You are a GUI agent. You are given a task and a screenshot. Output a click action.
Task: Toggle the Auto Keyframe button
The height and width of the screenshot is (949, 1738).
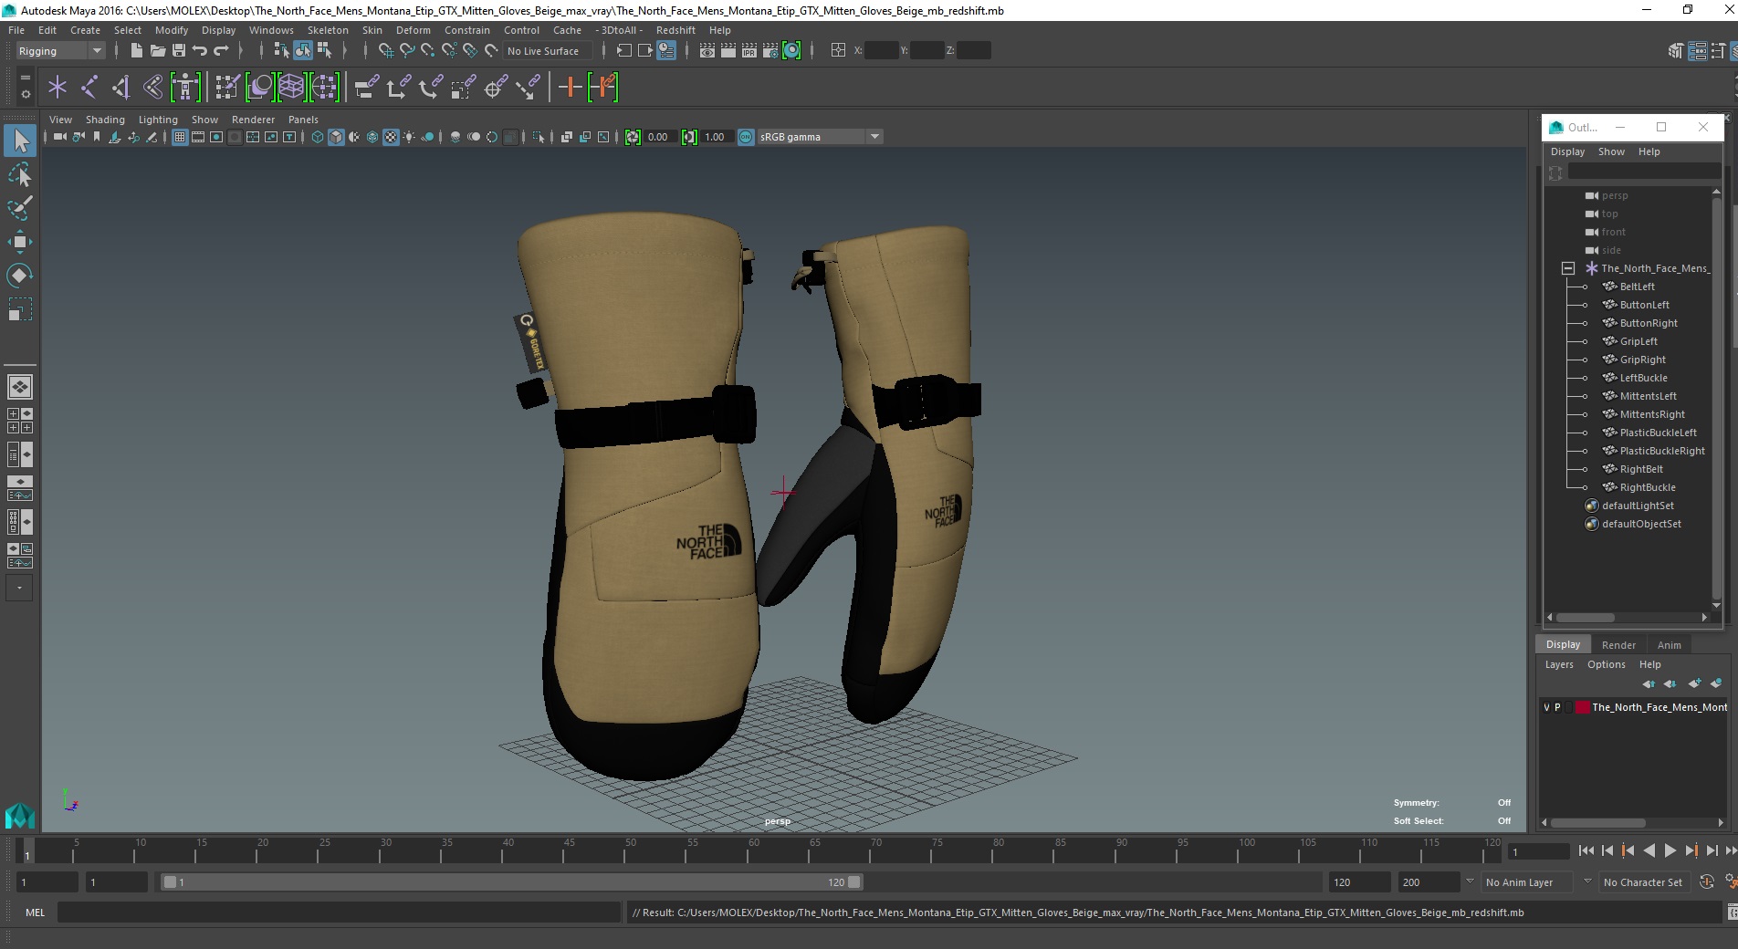1706,882
